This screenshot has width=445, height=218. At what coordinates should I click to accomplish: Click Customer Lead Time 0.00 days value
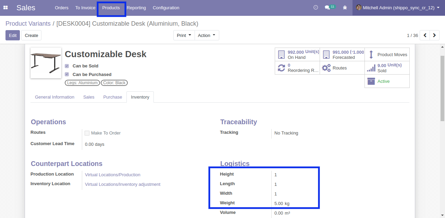point(95,144)
